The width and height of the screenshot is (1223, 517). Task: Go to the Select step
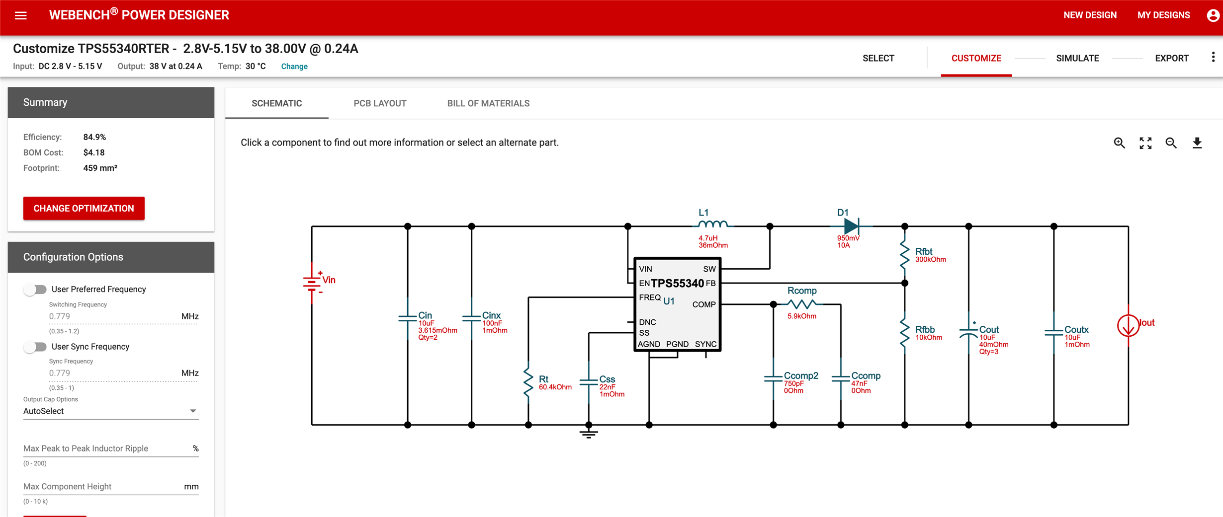tap(878, 58)
